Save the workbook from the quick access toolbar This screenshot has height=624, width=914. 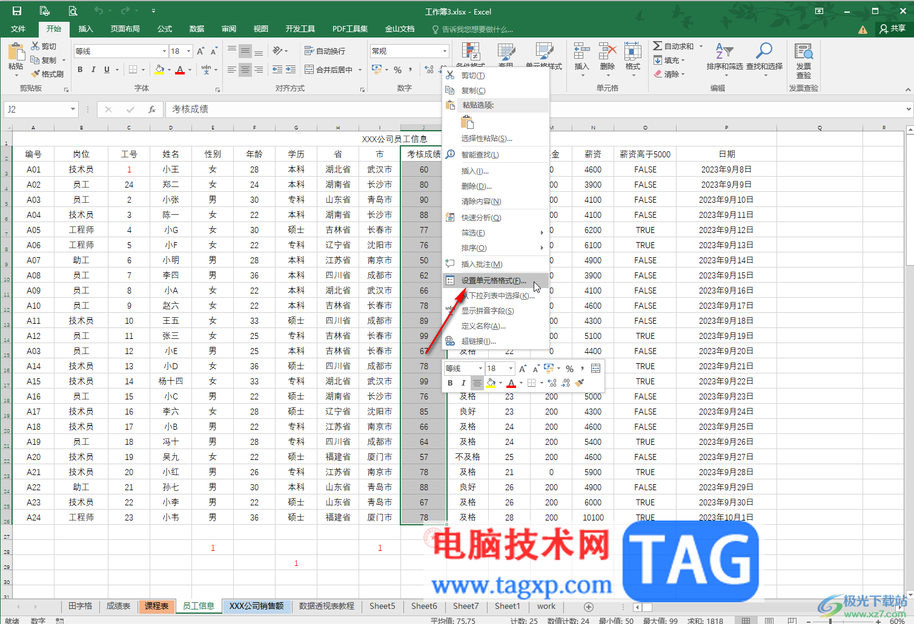coord(16,11)
